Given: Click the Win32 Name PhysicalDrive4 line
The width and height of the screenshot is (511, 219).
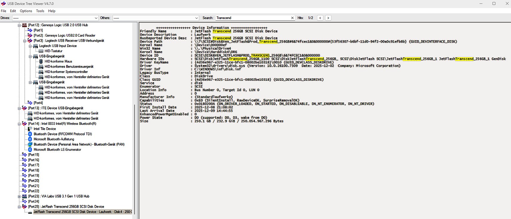Looking at the screenshot, I should coord(185,48).
